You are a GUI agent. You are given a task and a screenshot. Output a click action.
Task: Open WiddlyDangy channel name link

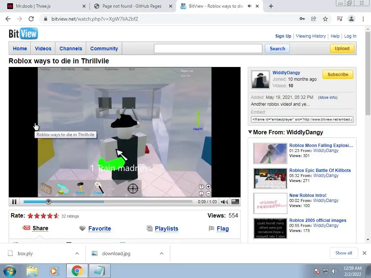286,72
